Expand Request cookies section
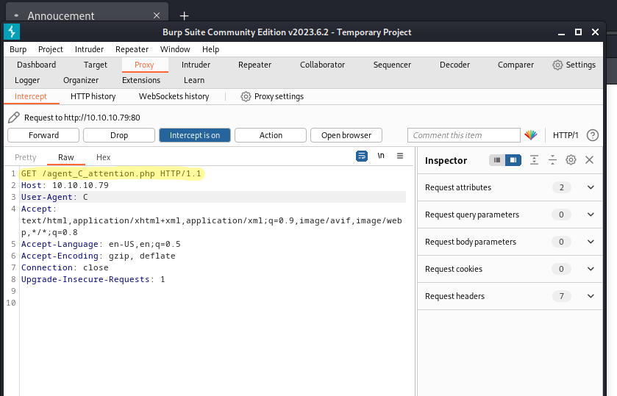617x396 pixels. coord(591,269)
